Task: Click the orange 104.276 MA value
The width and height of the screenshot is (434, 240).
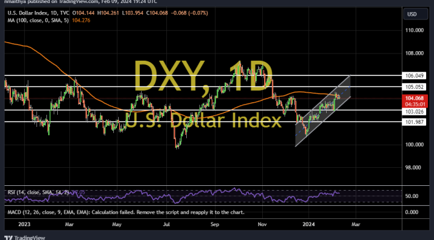Action: point(81,20)
